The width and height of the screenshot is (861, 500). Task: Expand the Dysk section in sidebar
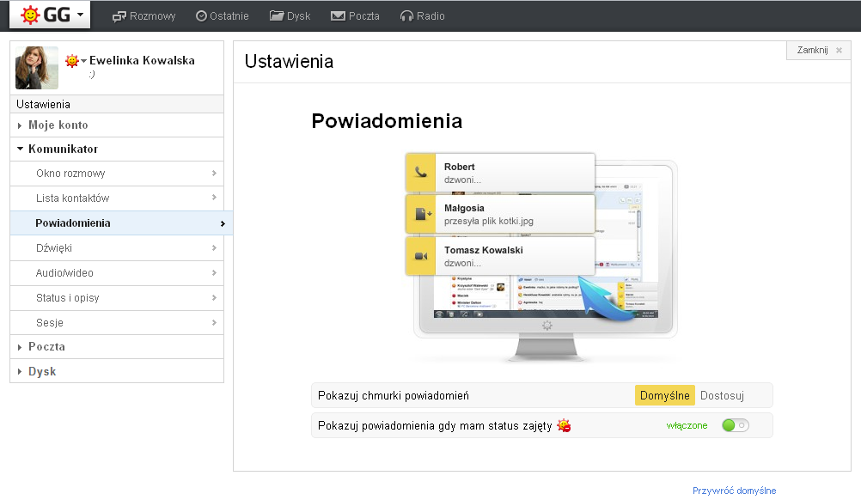pos(117,372)
